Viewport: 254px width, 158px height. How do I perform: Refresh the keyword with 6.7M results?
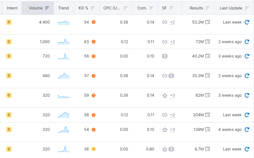pos(247,149)
